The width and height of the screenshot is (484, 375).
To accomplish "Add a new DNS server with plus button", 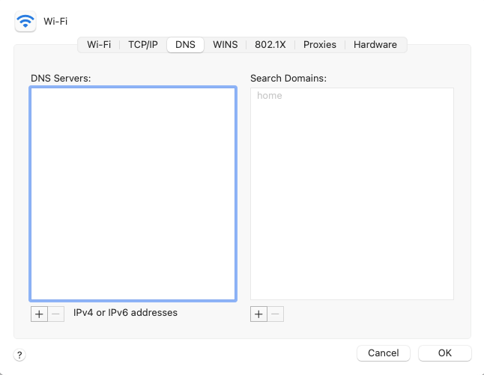I will [39, 314].
